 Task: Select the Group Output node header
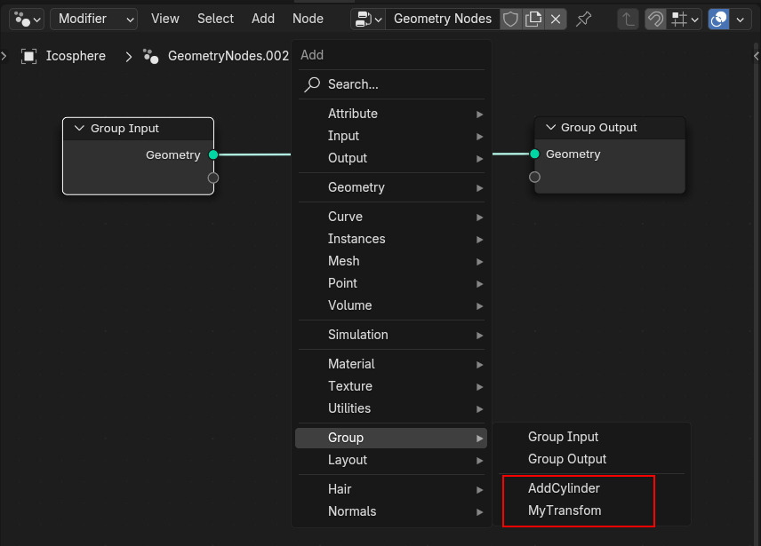click(x=610, y=128)
